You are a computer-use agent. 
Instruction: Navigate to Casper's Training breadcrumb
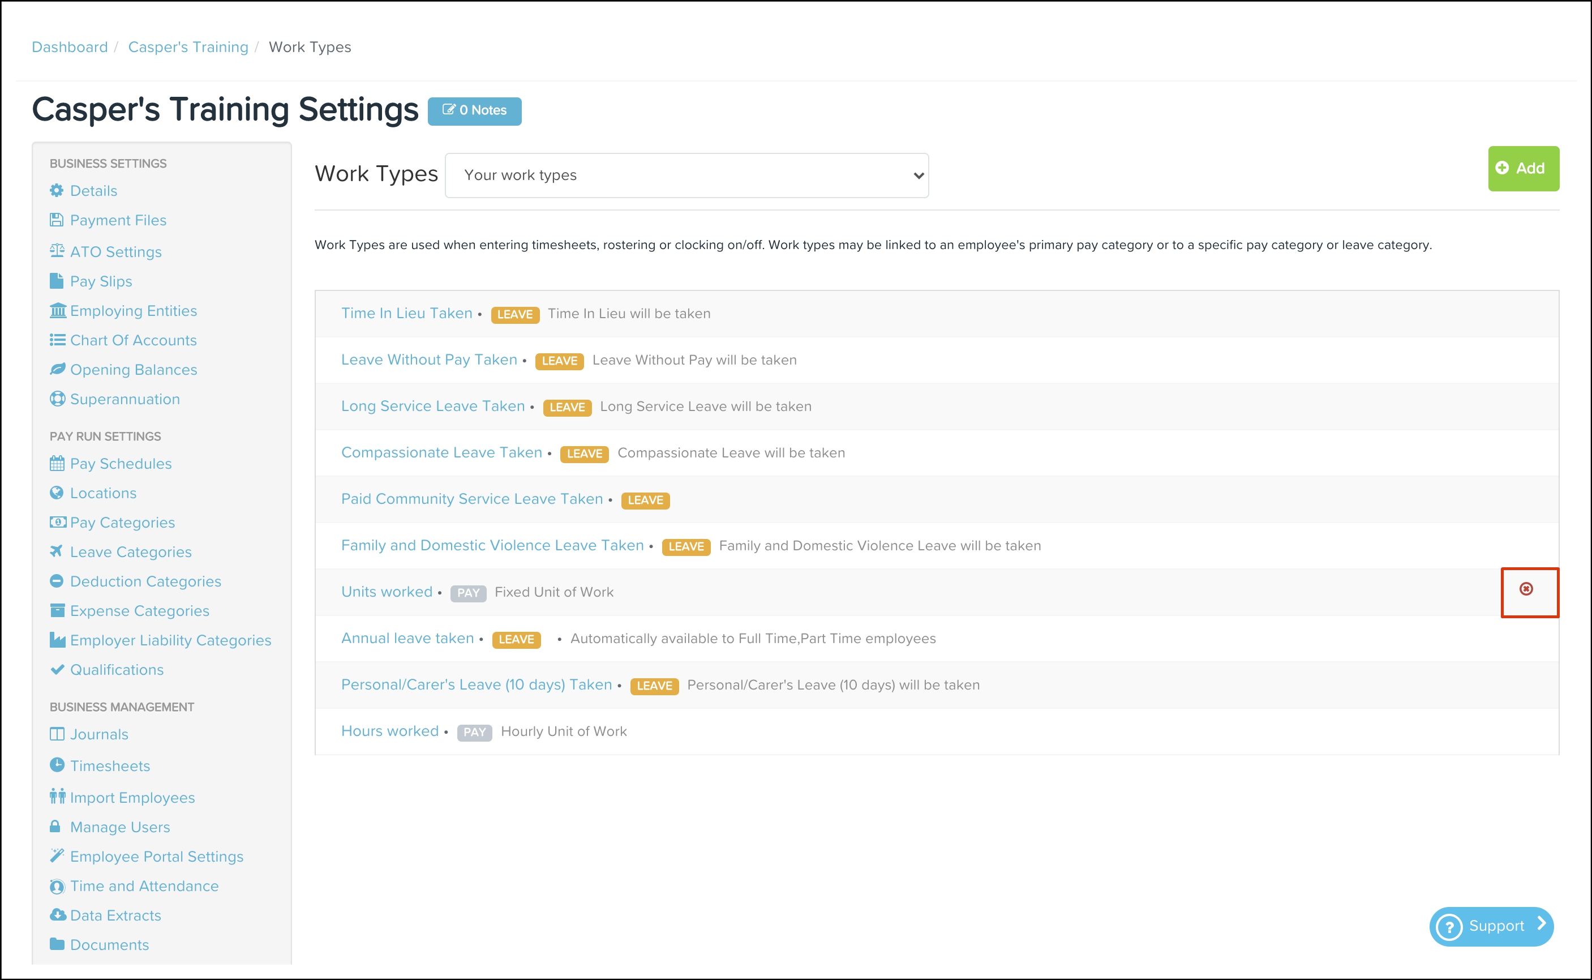point(188,48)
